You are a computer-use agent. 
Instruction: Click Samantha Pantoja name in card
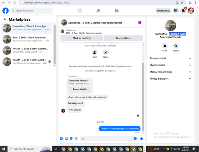point(78,80)
